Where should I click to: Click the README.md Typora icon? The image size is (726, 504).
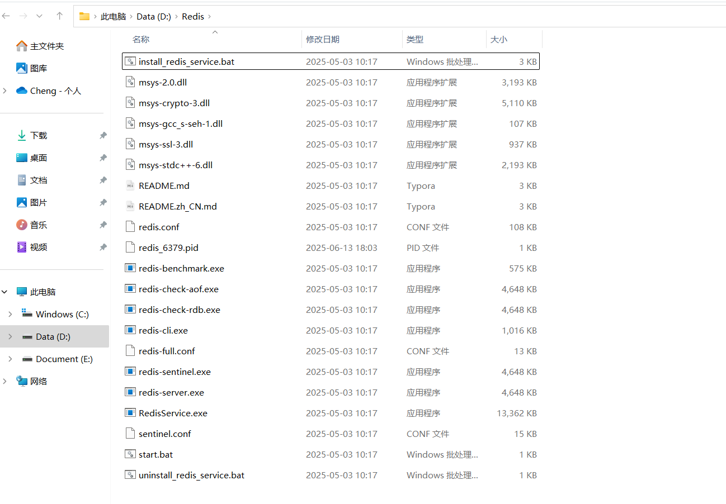point(130,186)
